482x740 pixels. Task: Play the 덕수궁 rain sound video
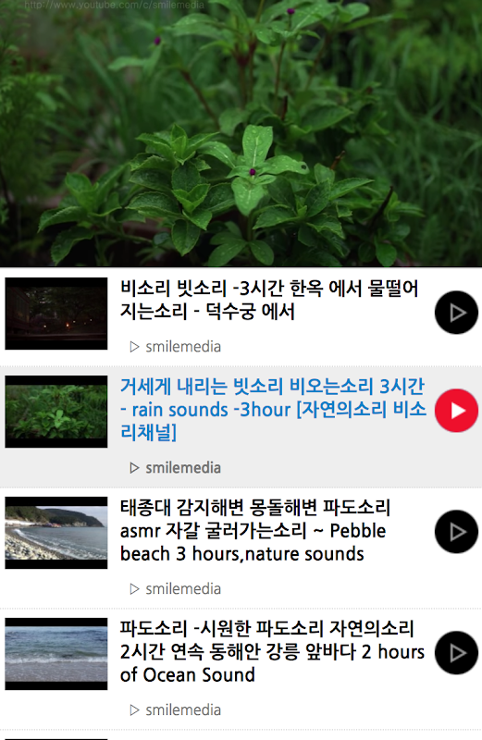click(x=456, y=313)
